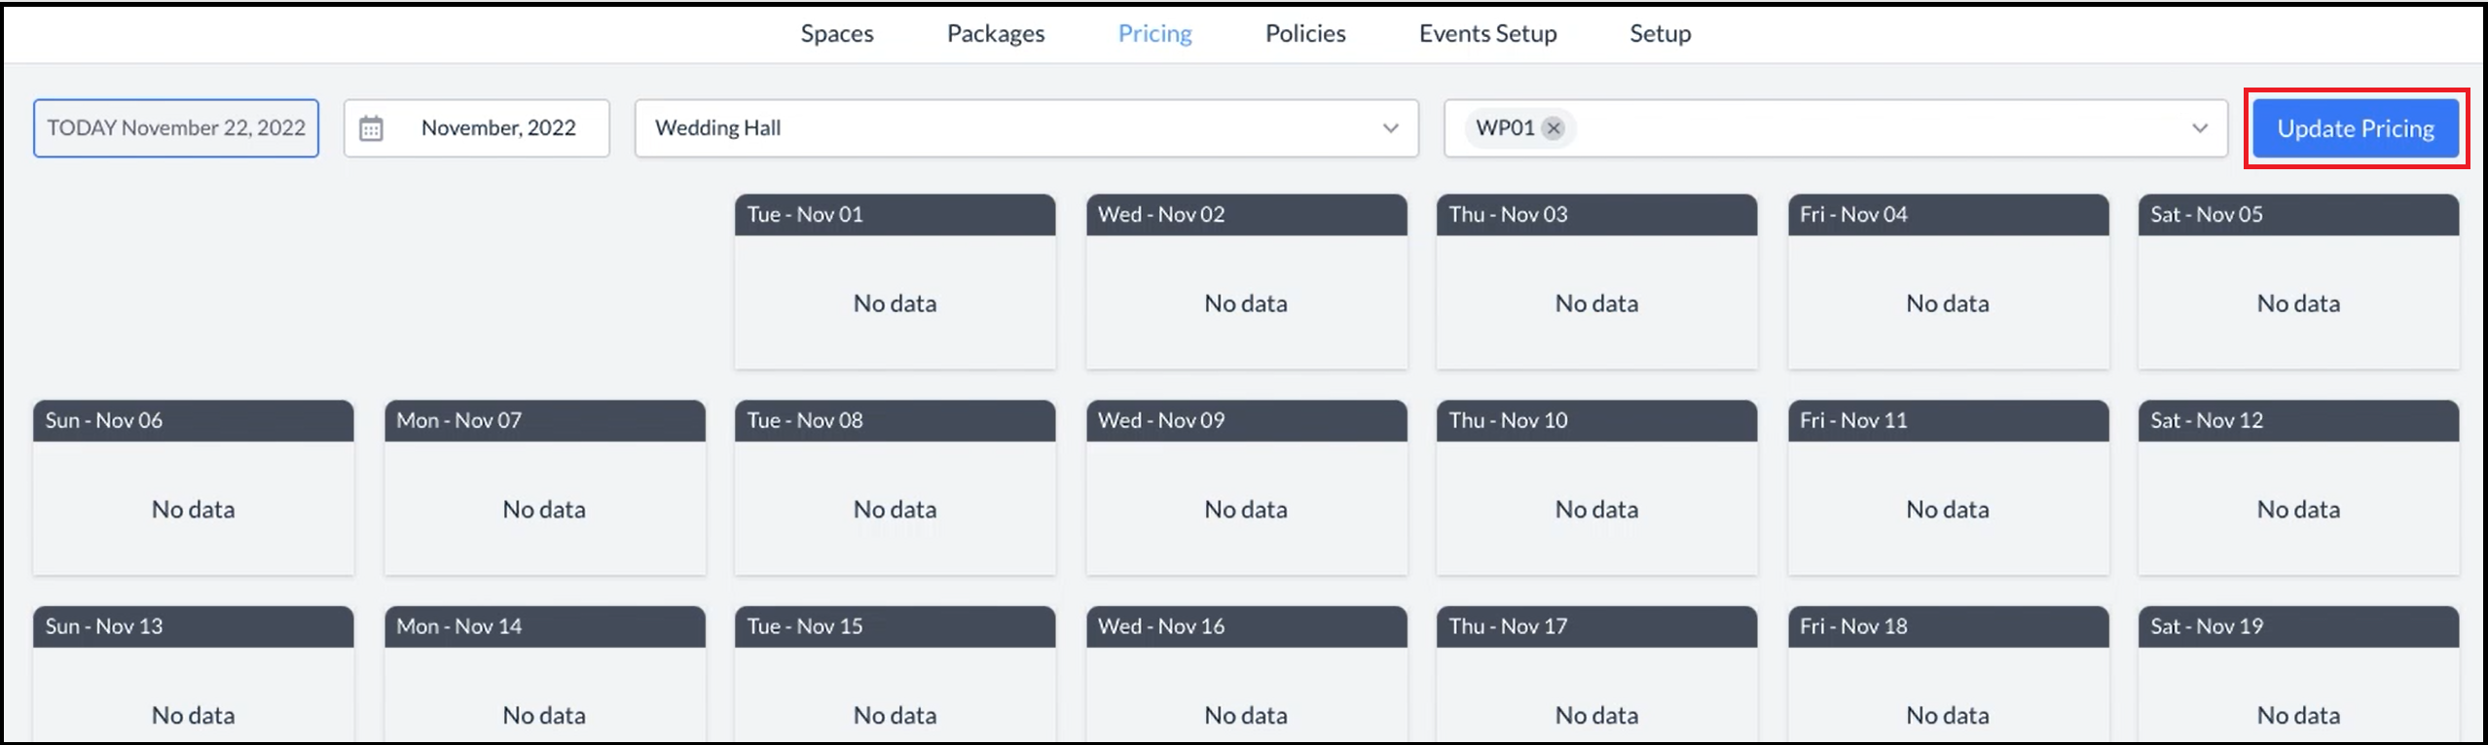The image size is (2488, 745).
Task: Switch to the Spaces tab
Action: click(836, 34)
